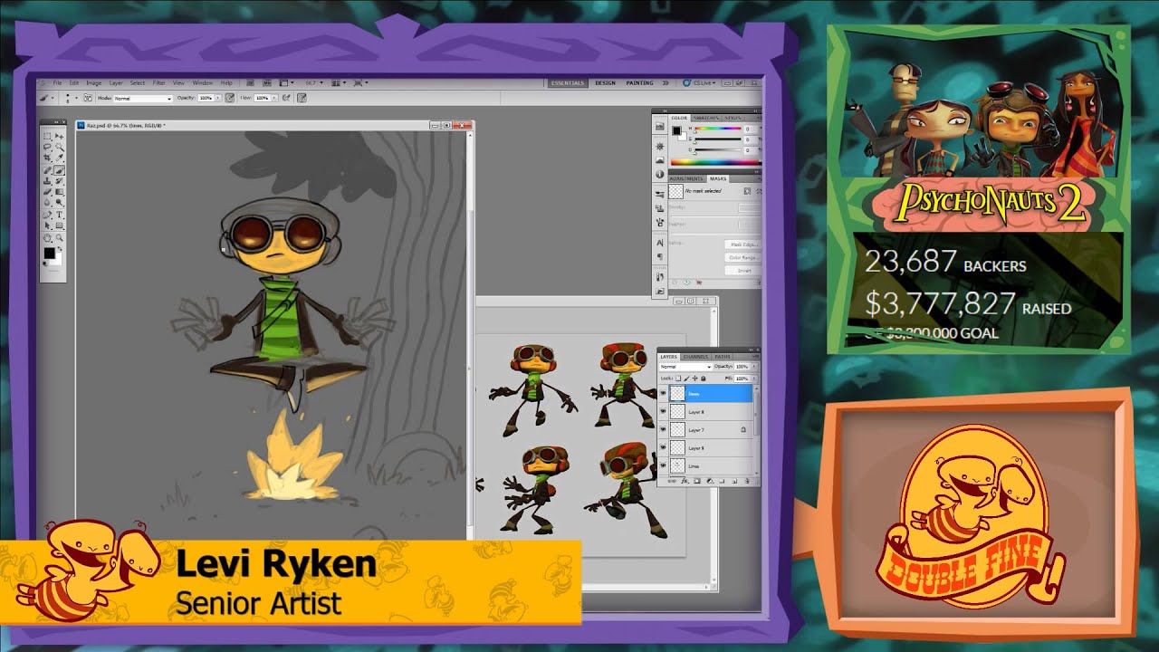
Task: Select the Path Selection tool
Action: click(46, 225)
